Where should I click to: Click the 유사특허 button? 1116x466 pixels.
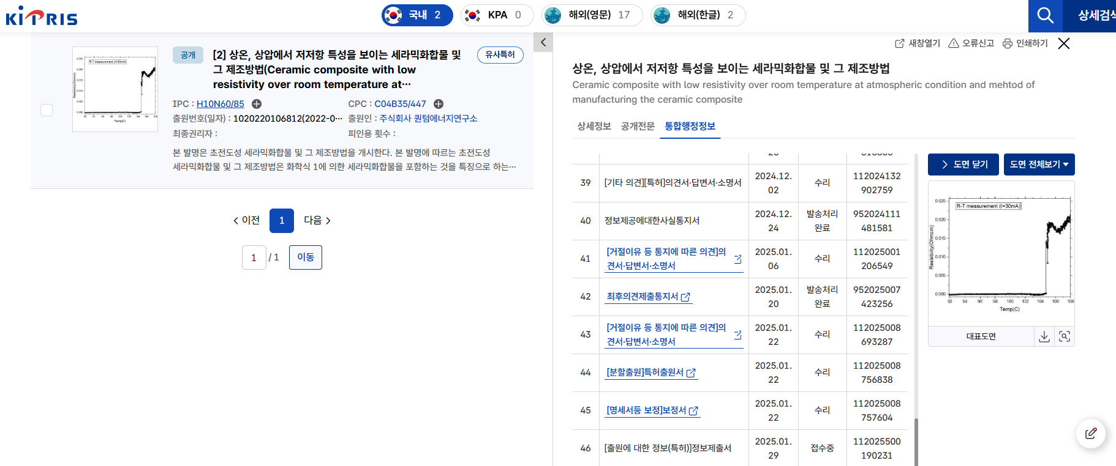click(x=500, y=55)
